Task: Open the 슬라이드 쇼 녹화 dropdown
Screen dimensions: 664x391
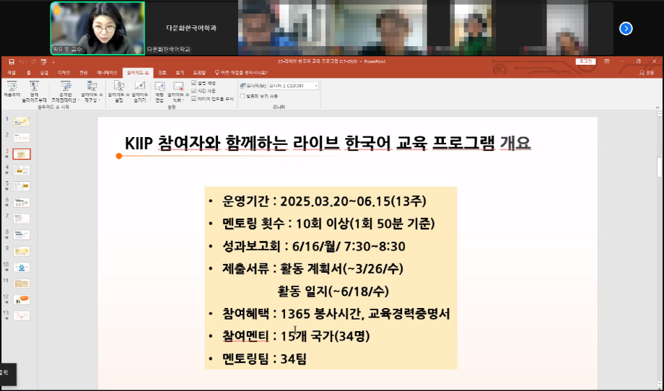Action: click(x=178, y=92)
